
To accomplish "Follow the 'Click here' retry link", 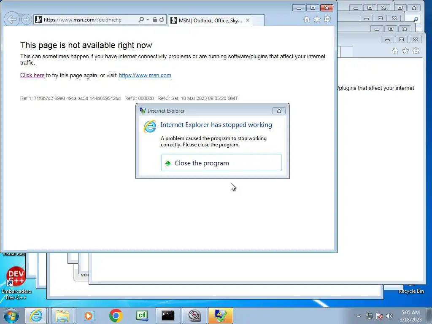I will (x=32, y=75).
